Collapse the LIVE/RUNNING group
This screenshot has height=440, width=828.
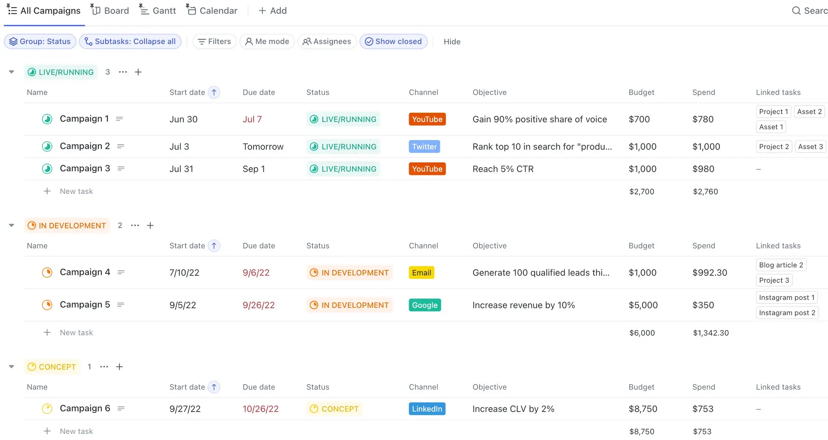pos(11,72)
